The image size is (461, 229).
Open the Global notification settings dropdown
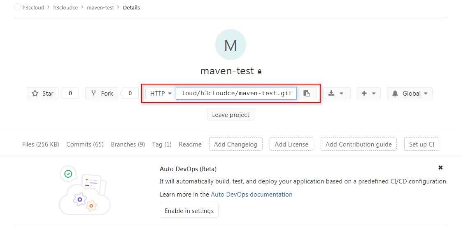pos(410,93)
